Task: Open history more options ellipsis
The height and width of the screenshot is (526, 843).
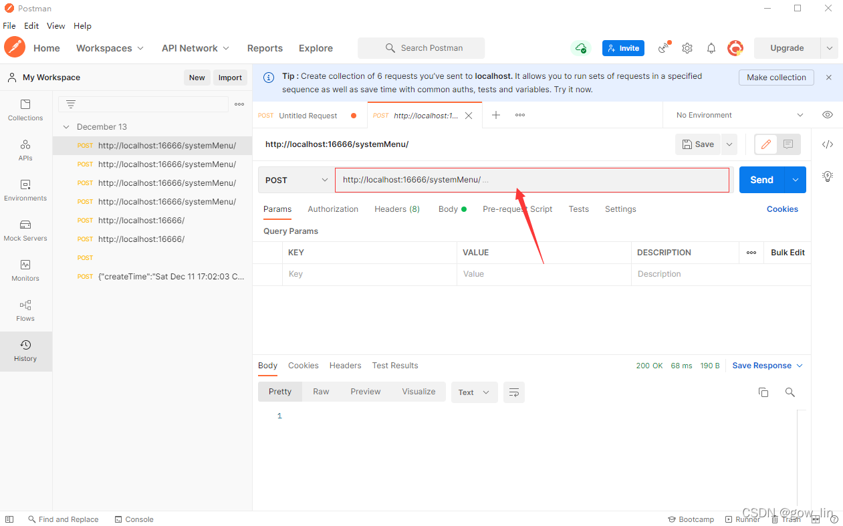Action: coord(239,104)
